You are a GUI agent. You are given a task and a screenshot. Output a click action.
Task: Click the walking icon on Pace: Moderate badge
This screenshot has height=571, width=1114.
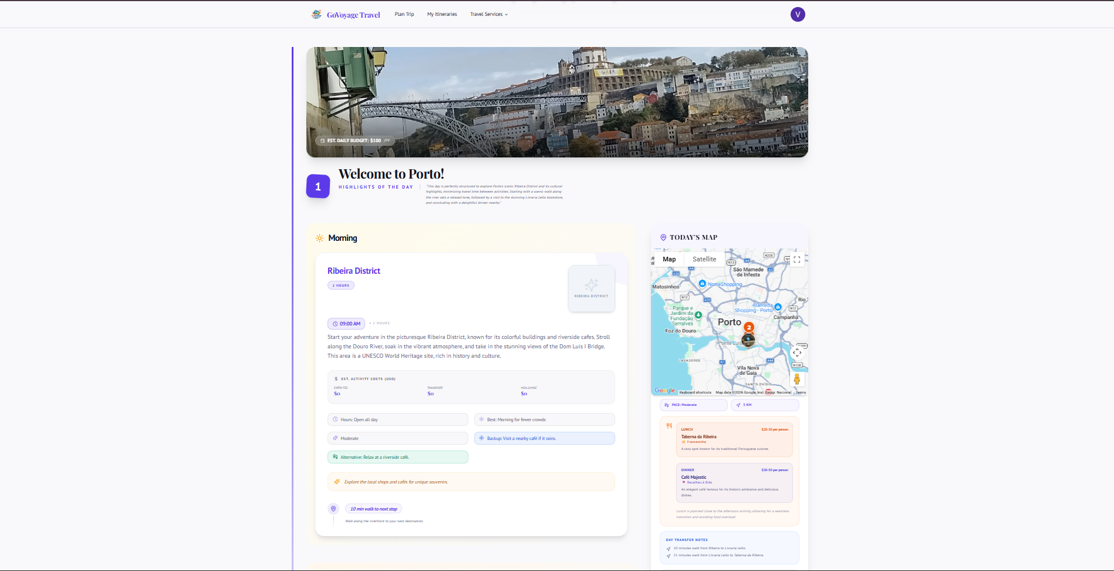666,405
